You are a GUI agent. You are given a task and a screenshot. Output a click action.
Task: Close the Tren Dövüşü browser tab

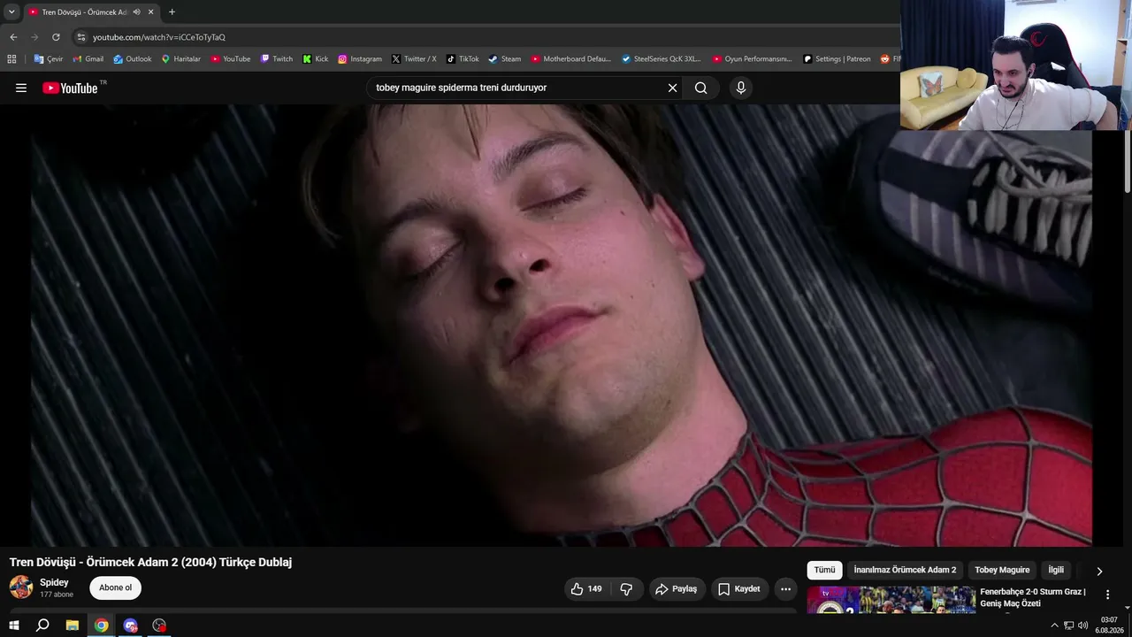(151, 12)
